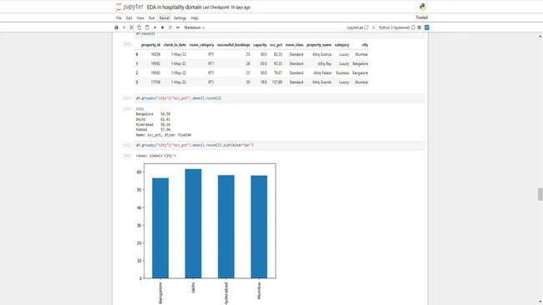Click the Axes xlabel city output text
The height and width of the screenshot is (305, 543).
(156, 156)
